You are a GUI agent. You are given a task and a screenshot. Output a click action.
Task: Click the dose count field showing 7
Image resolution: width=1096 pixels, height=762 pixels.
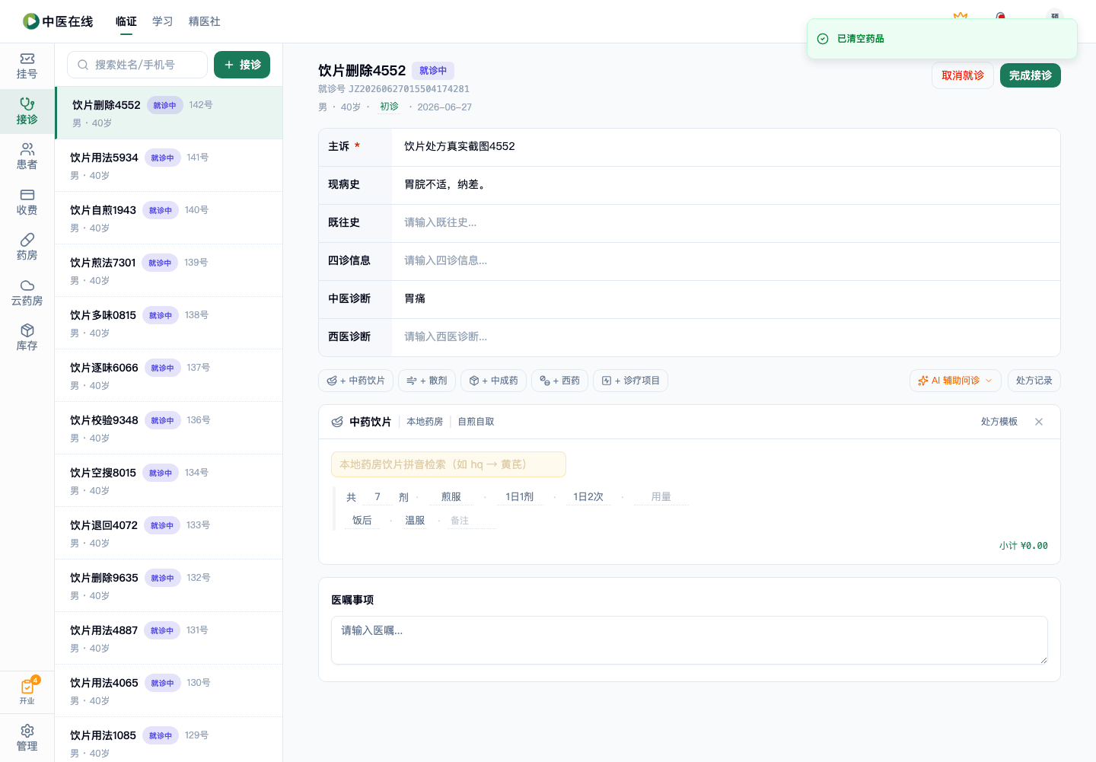click(x=378, y=497)
